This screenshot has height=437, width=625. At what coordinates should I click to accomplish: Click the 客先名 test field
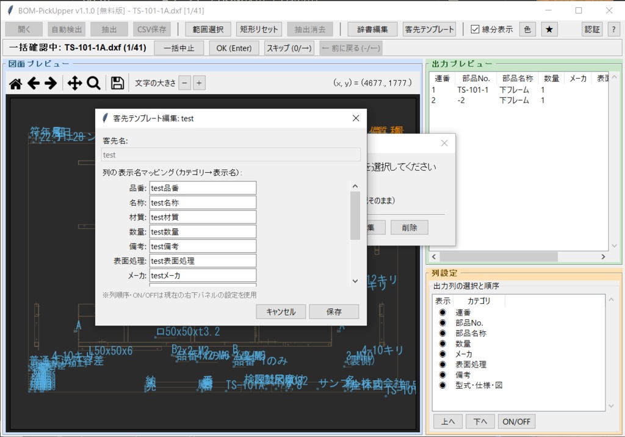(x=231, y=154)
